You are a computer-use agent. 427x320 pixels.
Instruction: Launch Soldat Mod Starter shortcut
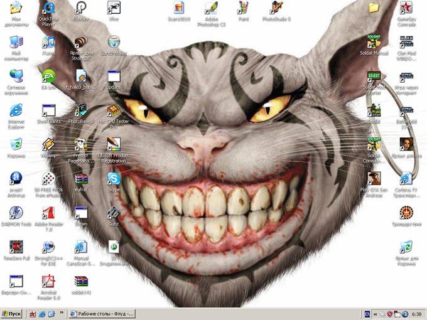374,77
